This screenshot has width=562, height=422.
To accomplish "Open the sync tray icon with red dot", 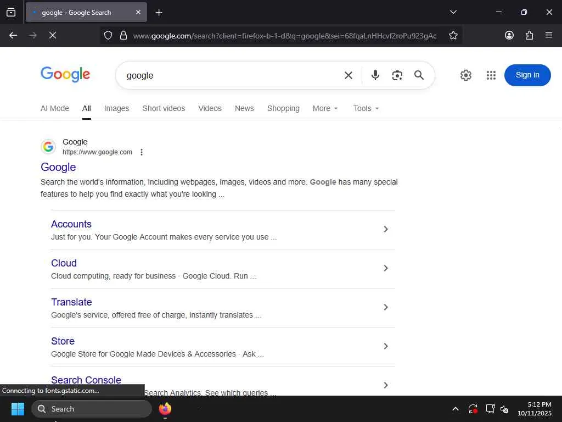I will pyautogui.click(x=473, y=409).
